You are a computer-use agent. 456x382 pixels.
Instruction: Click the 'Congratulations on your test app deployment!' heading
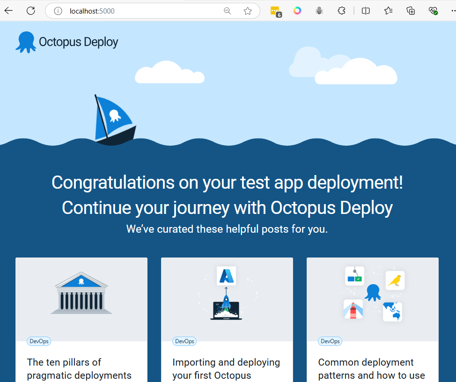(x=227, y=183)
